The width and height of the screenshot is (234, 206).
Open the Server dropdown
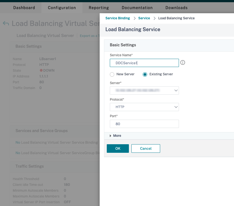[x=144, y=90]
